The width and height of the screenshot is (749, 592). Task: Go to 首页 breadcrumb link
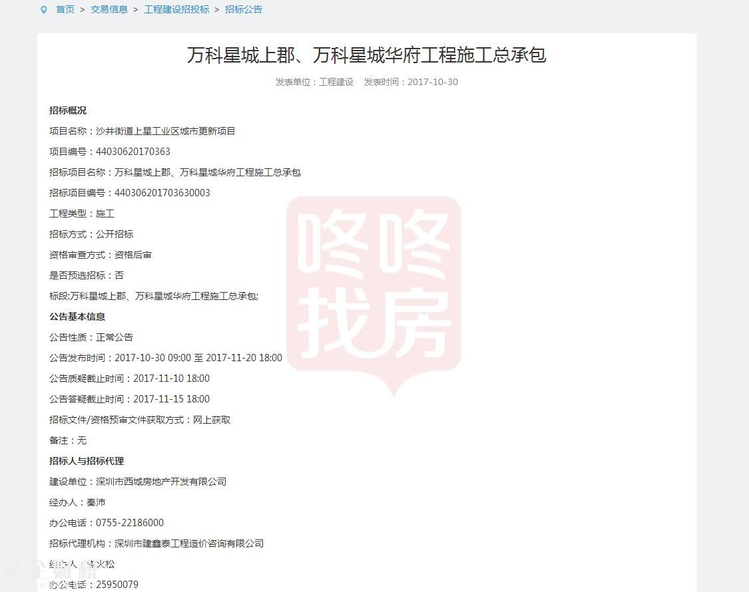pos(65,9)
